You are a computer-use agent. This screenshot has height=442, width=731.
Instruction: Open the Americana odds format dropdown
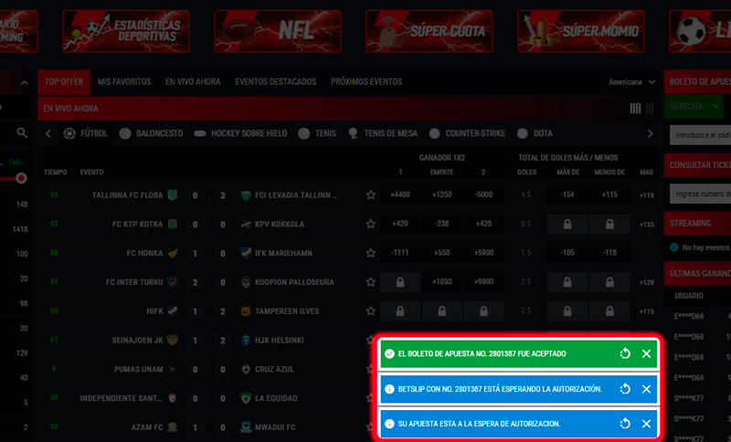(x=631, y=82)
